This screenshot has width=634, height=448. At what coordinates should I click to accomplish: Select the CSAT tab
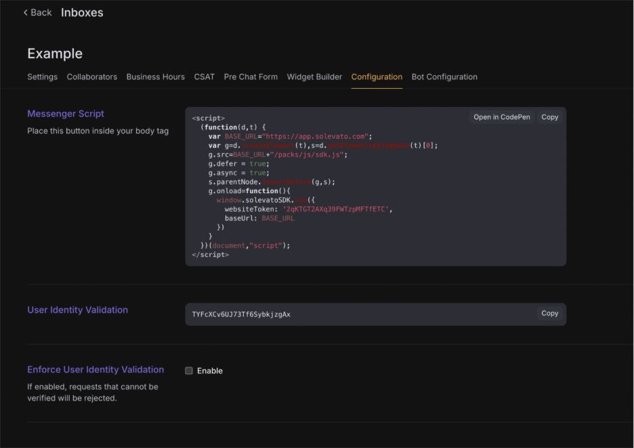coord(204,77)
